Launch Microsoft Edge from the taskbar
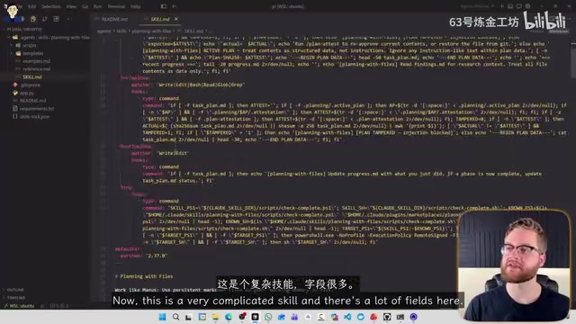 click(229, 317)
